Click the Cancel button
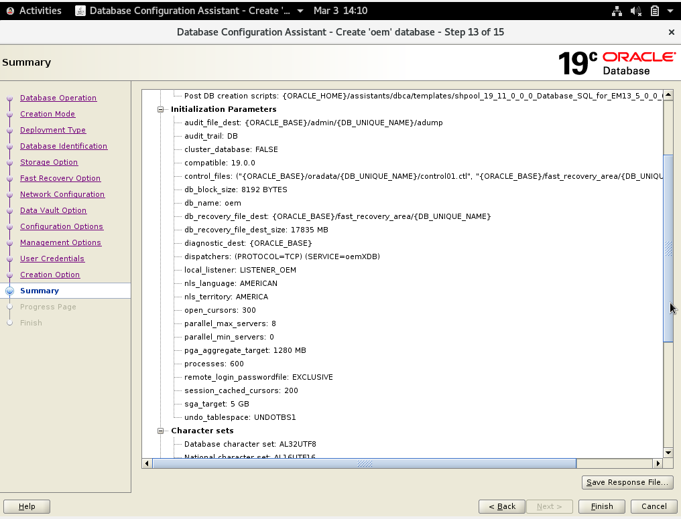Screen dimensions: 681x519 tap(654, 506)
